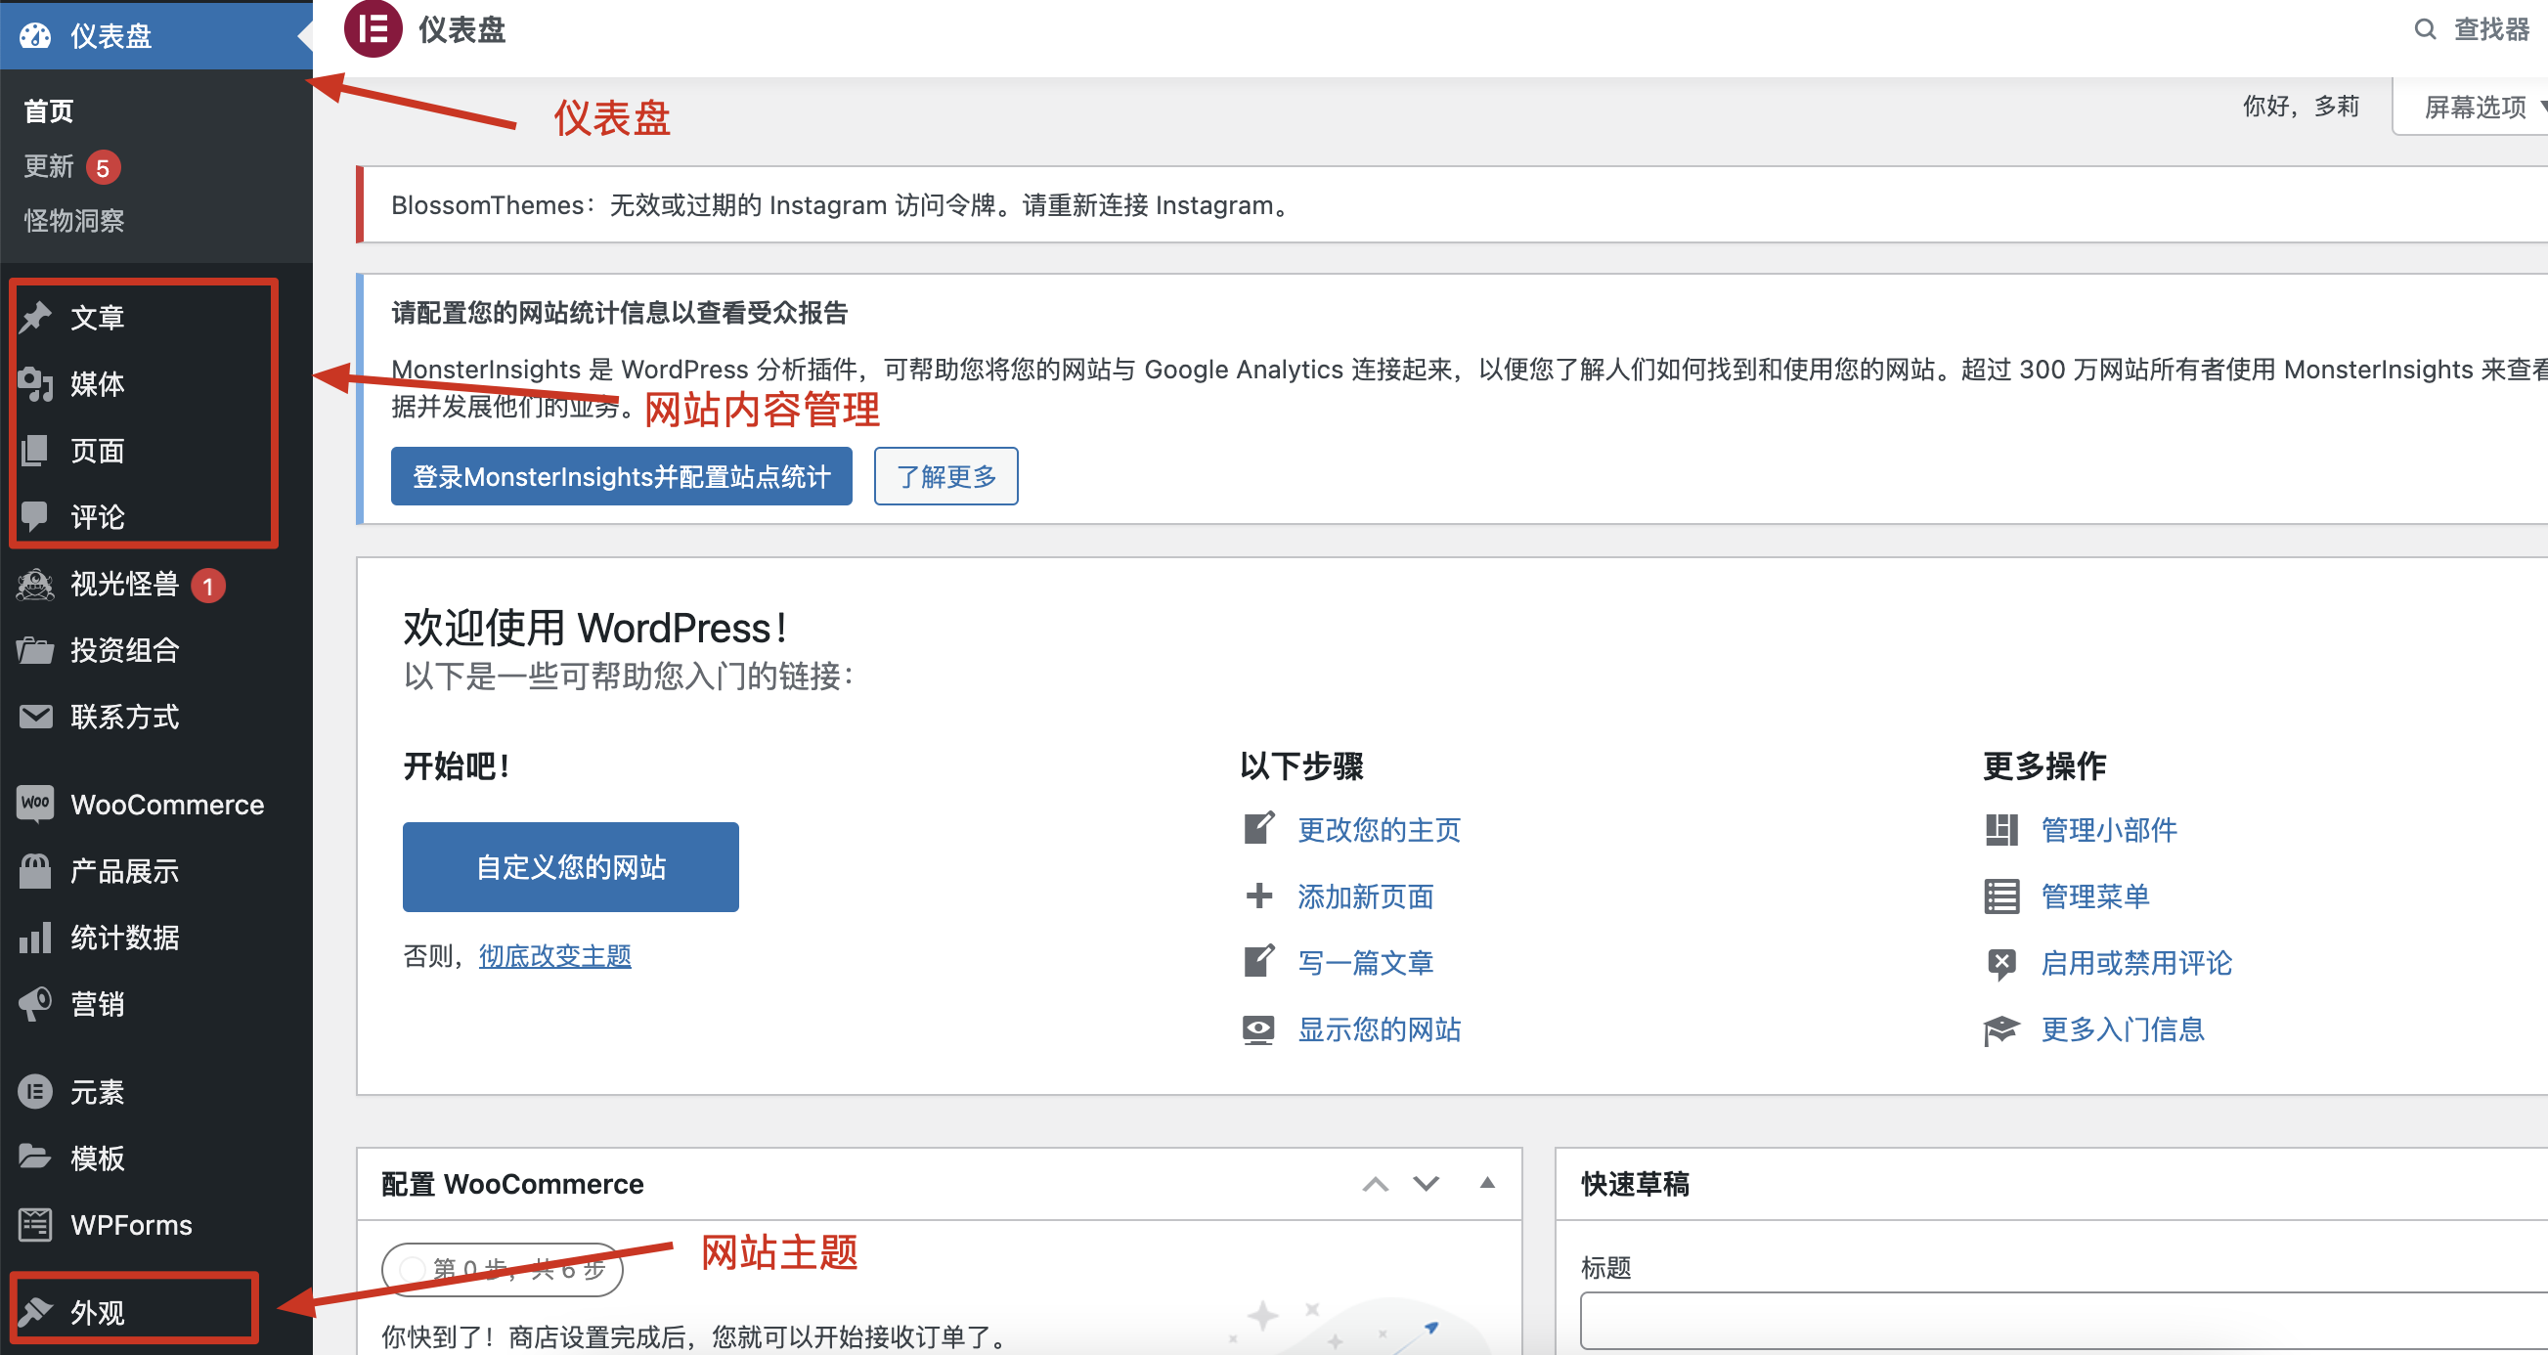2548x1355 pixels.
Task: Click the search magnifier icon next to 查找器
Action: (2425, 28)
